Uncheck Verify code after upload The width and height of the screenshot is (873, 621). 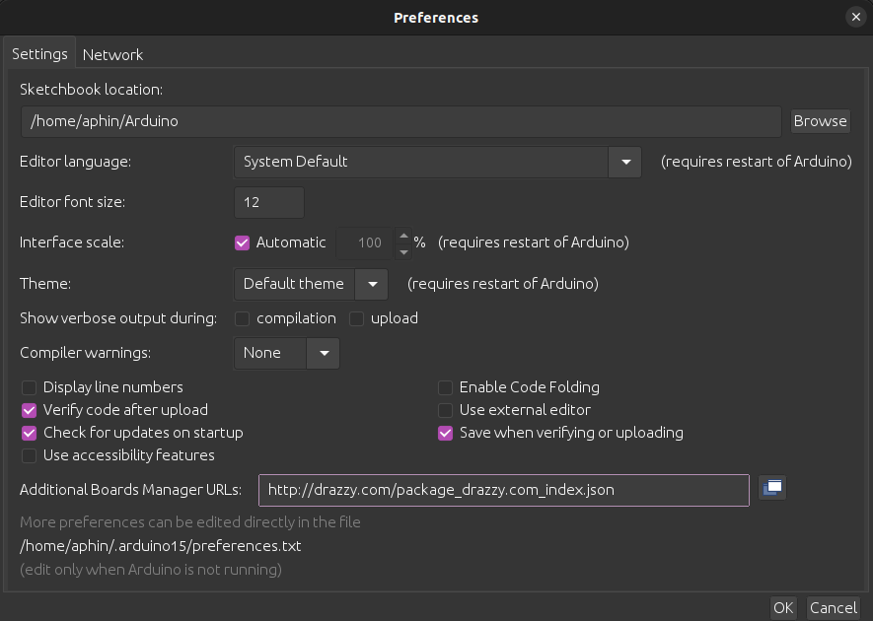(x=30, y=410)
